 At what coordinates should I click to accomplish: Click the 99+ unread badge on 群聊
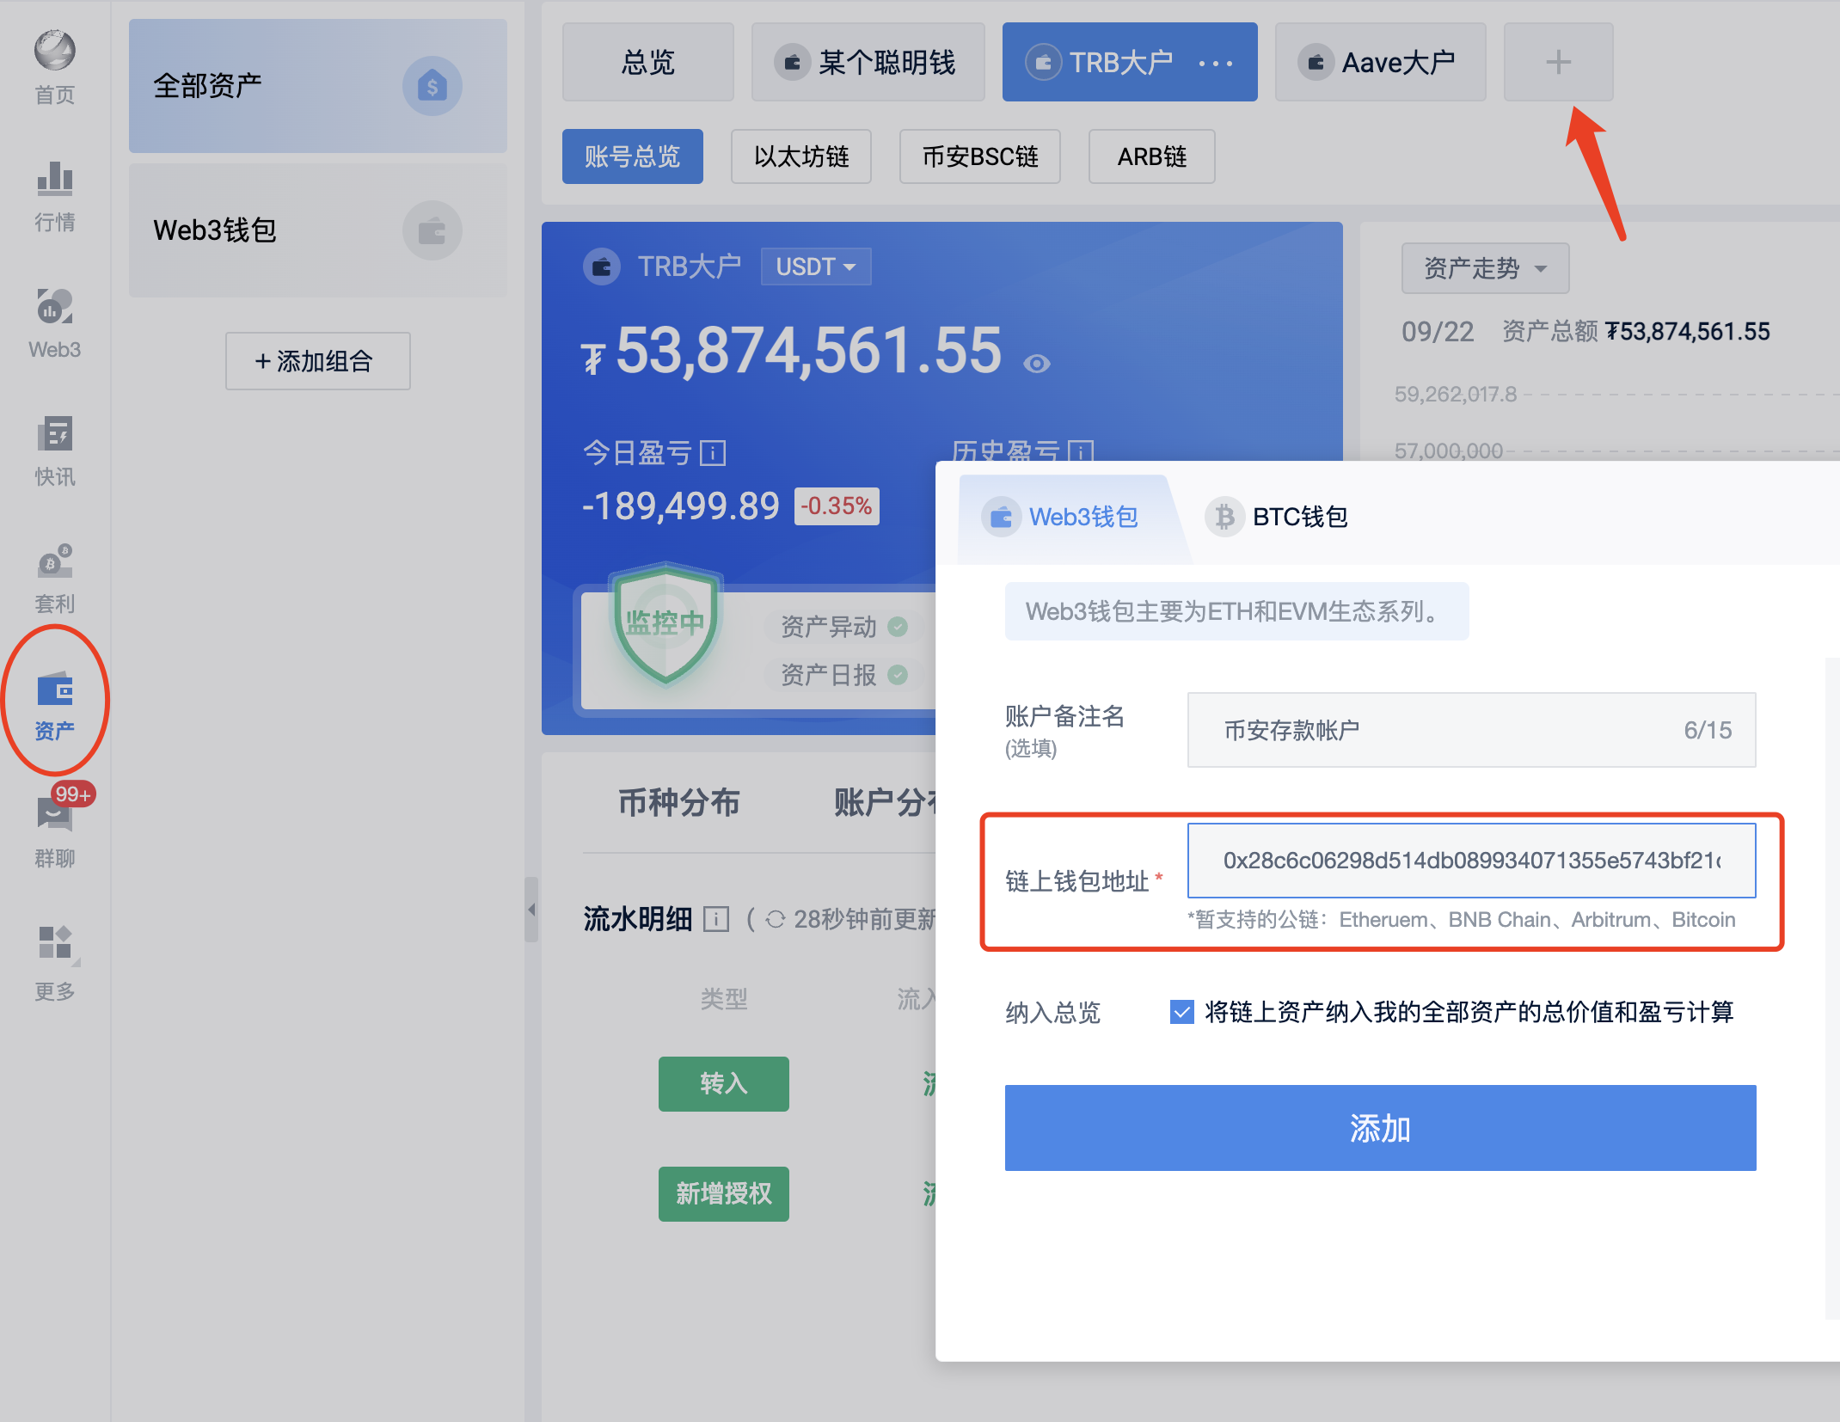(x=73, y=794)
